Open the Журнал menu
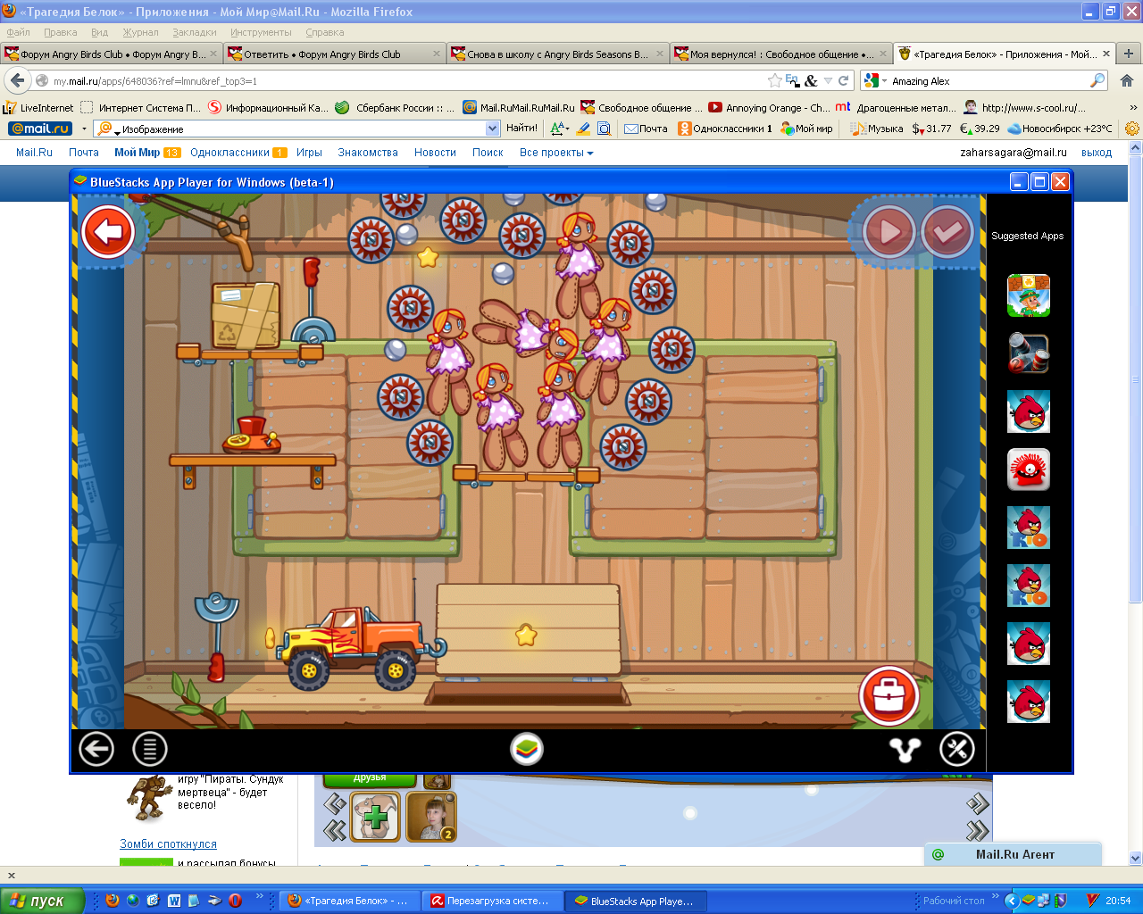 click(x=140, y=32)
